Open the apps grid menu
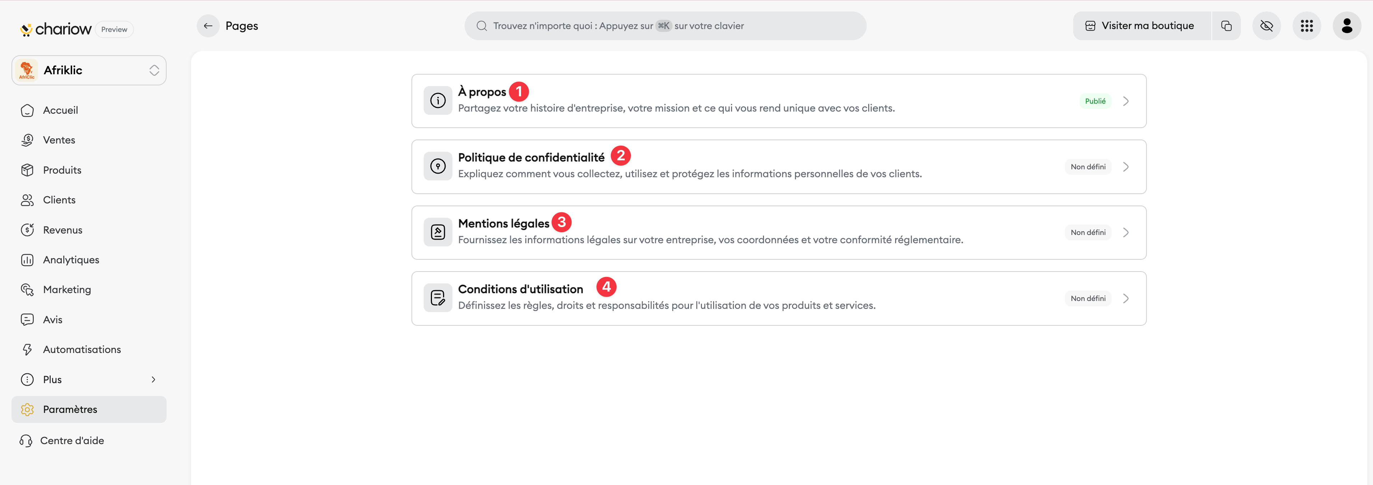 coord(1306,25)
